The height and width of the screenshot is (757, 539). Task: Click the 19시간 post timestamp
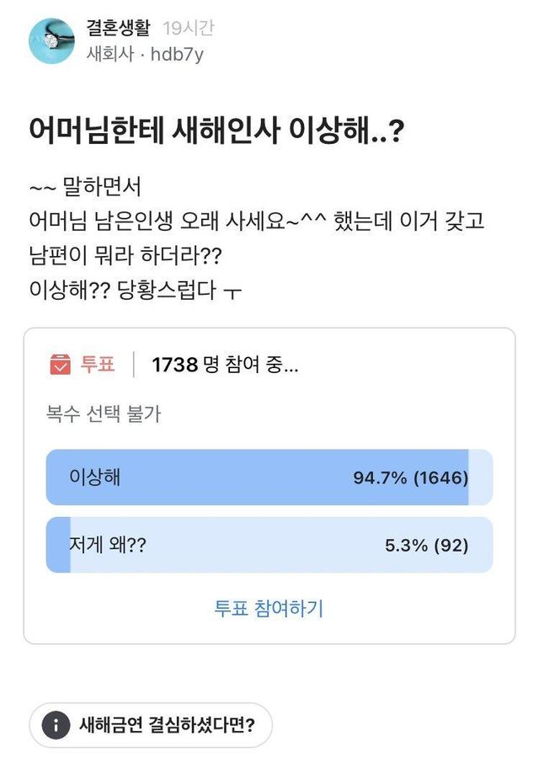(x=189, y=29)
